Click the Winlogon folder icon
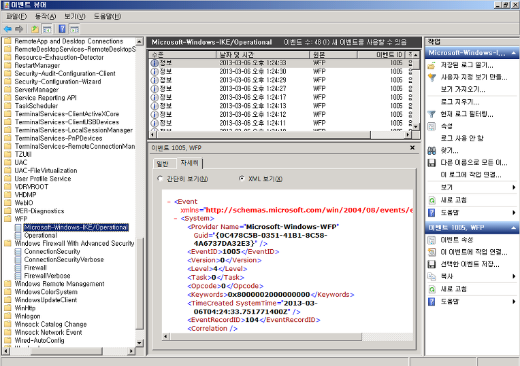 pos(8,316)
